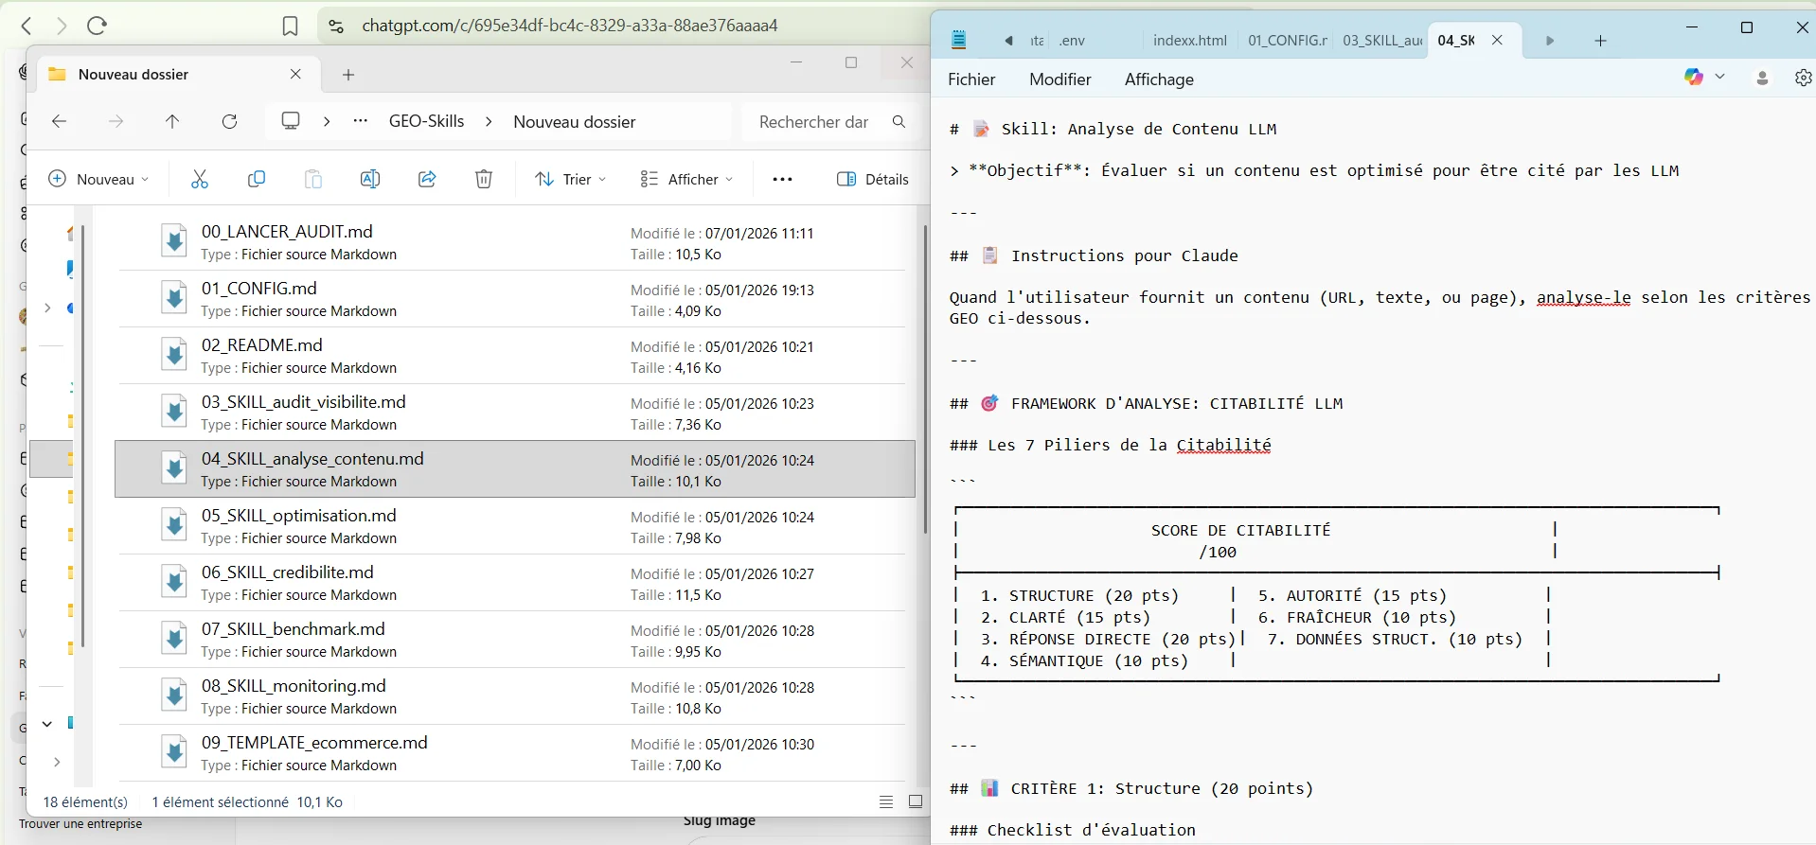Click the Notepad account profile icon

(x=1762, y=78)
